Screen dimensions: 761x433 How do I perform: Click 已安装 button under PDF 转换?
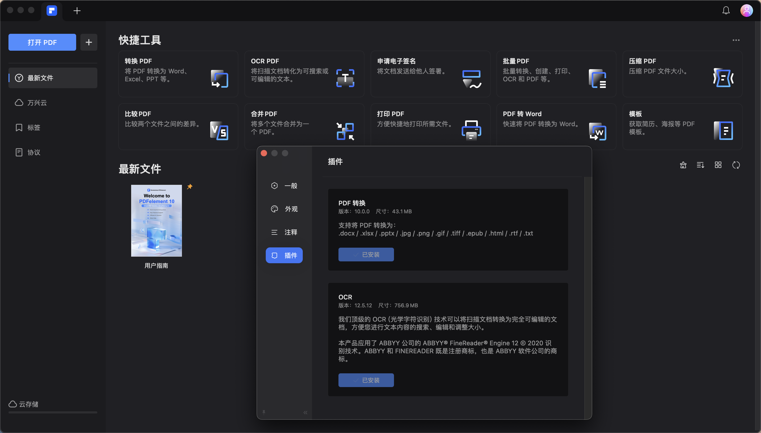tap(366, 255)
